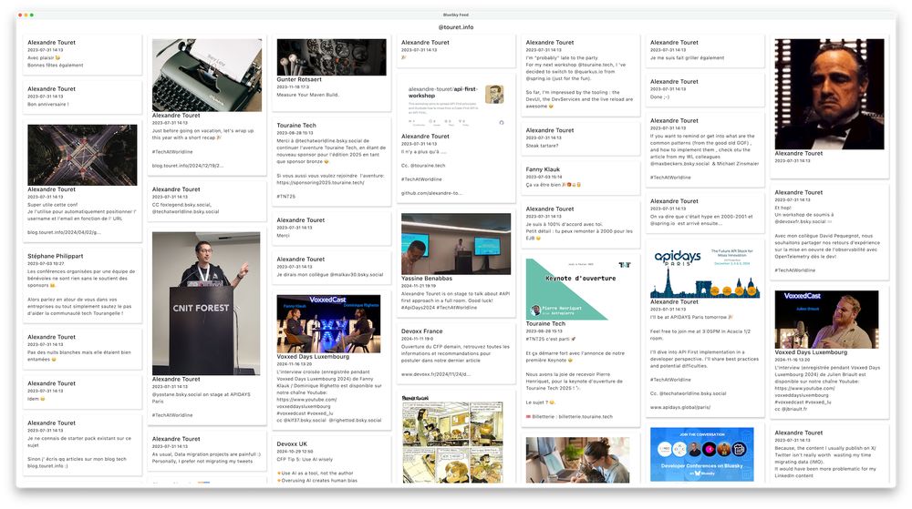Click the #TNT25 hashtag
Screen dimensions: 912x509
pyautogui.click(x=286, y=196)
